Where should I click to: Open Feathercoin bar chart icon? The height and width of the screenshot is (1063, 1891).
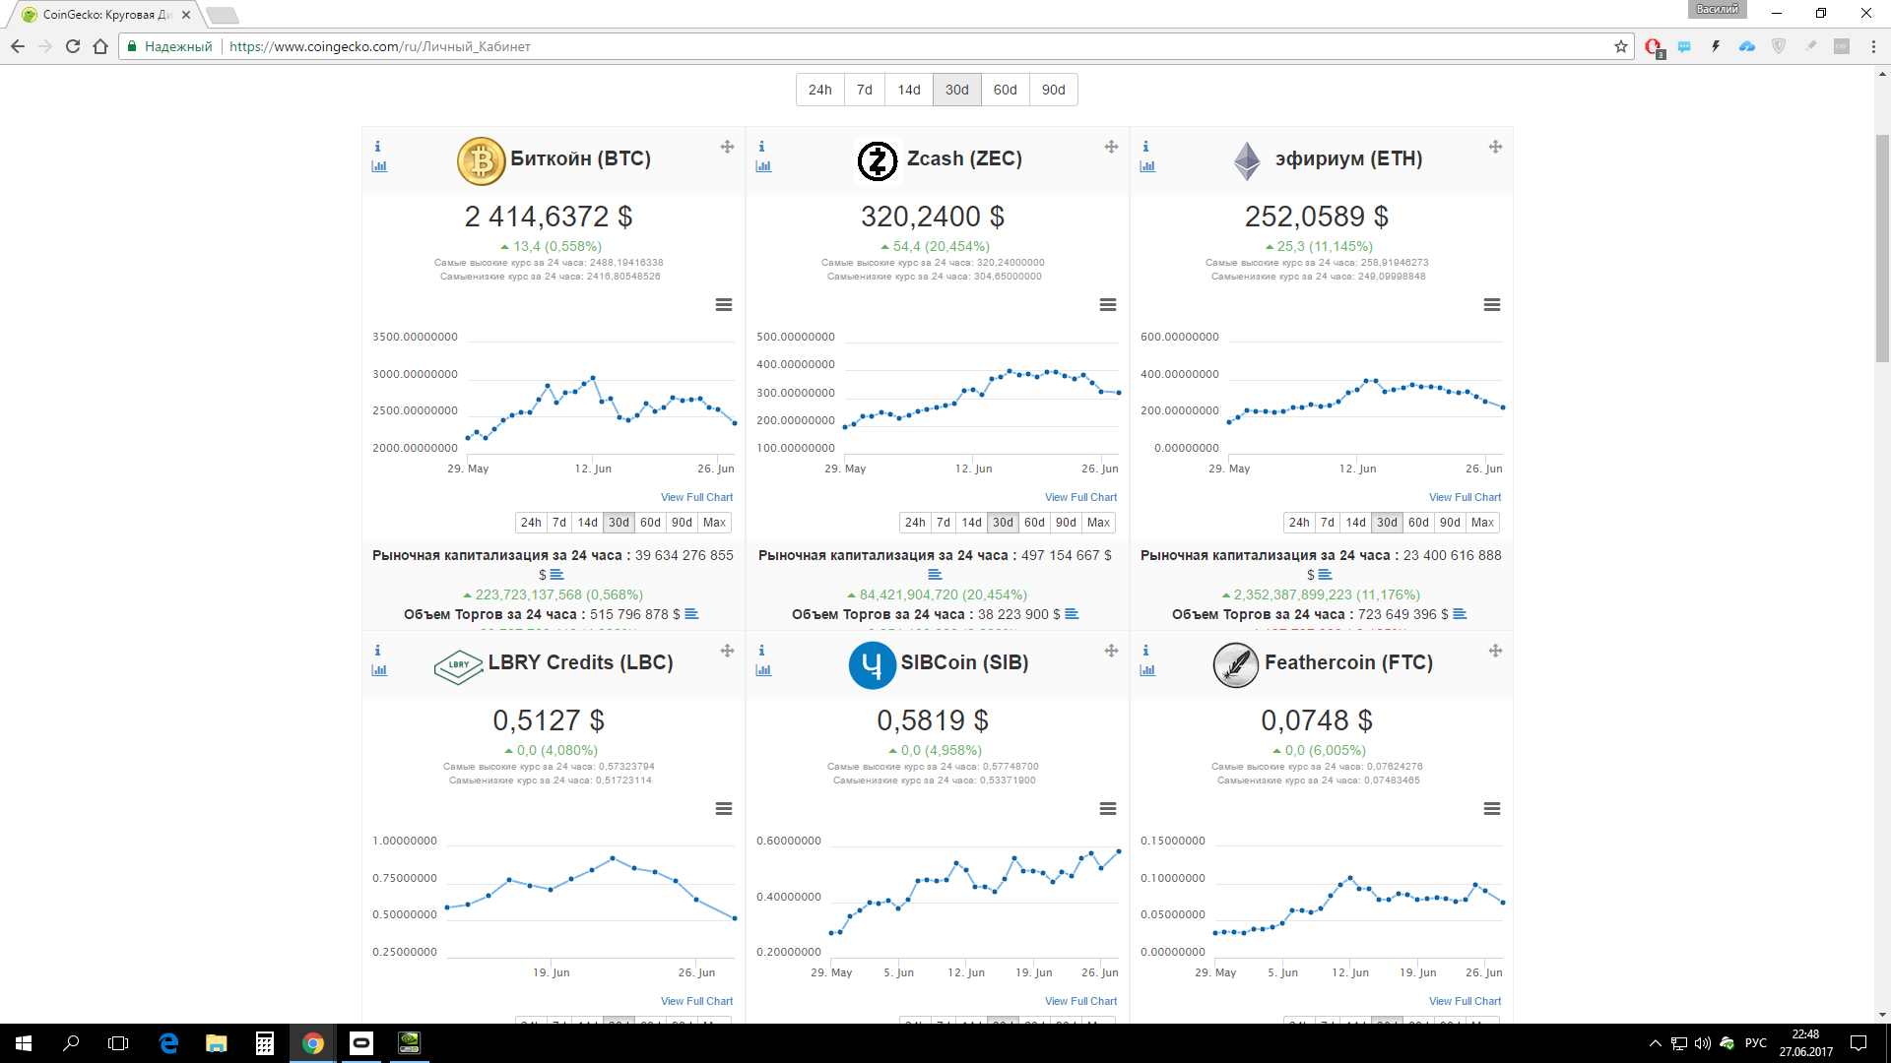[1147, 670]
